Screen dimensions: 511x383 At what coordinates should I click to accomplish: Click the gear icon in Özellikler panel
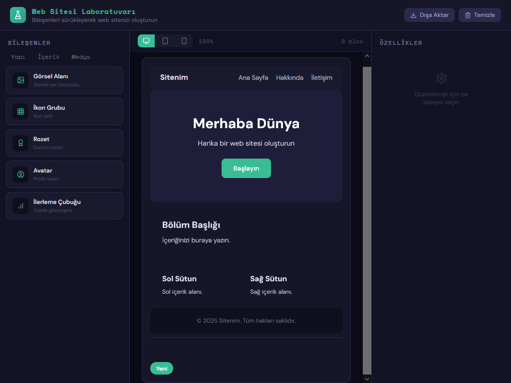[x=441, y=78]
